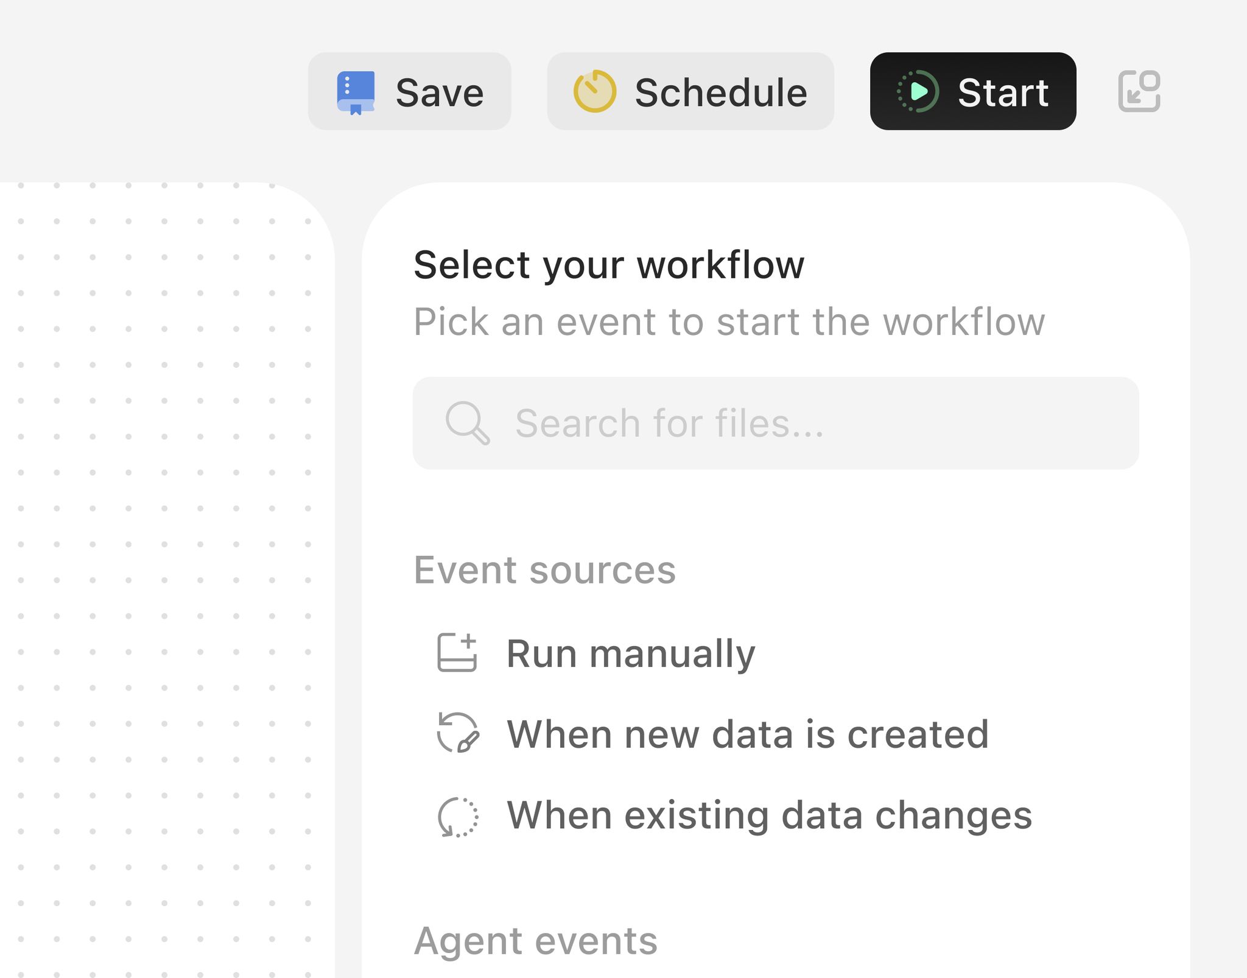Click the green play icon inside Start button
Screen dimensions: 1247x978
coord(919,92)
